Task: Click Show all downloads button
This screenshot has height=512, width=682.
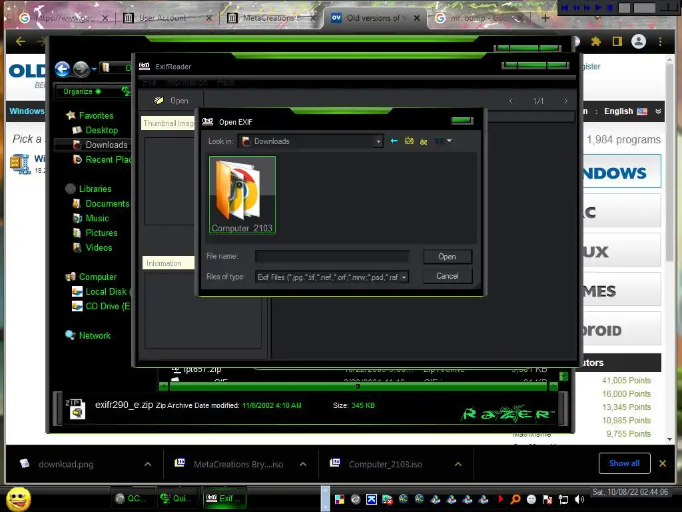Action: tap(624, 463)
